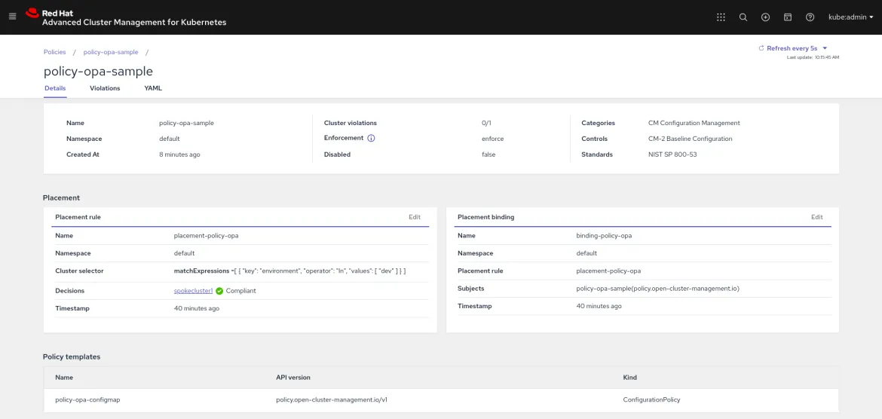This screenshot has height=419, width=882.
Task: Click the Enforcement info icon
Action: point(371,139)
